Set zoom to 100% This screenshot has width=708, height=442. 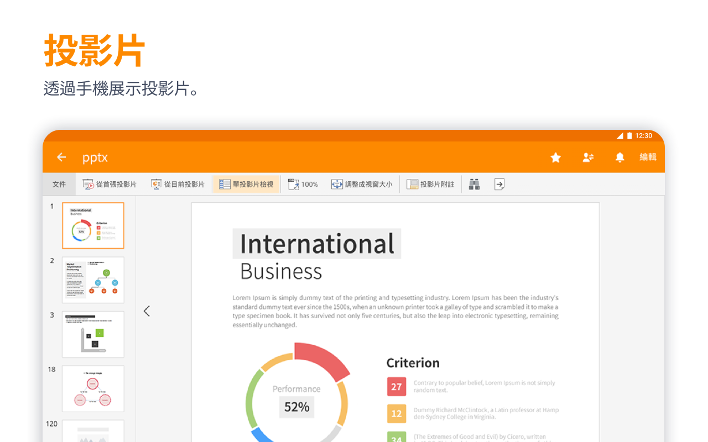[303, 185]
